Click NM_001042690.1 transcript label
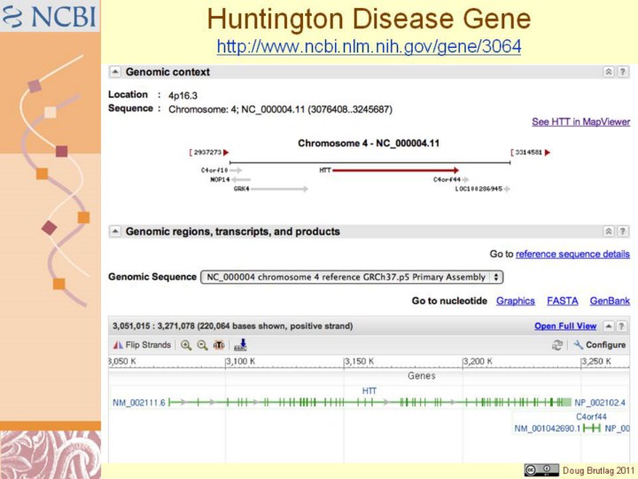 pos(548,428)
